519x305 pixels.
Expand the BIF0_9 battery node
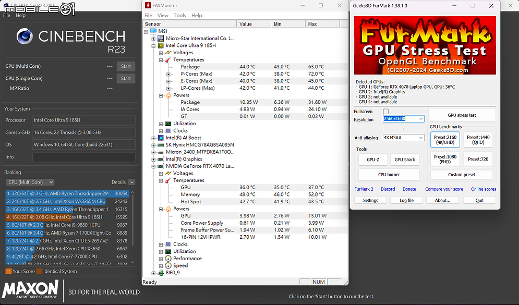tap(153, 273)
